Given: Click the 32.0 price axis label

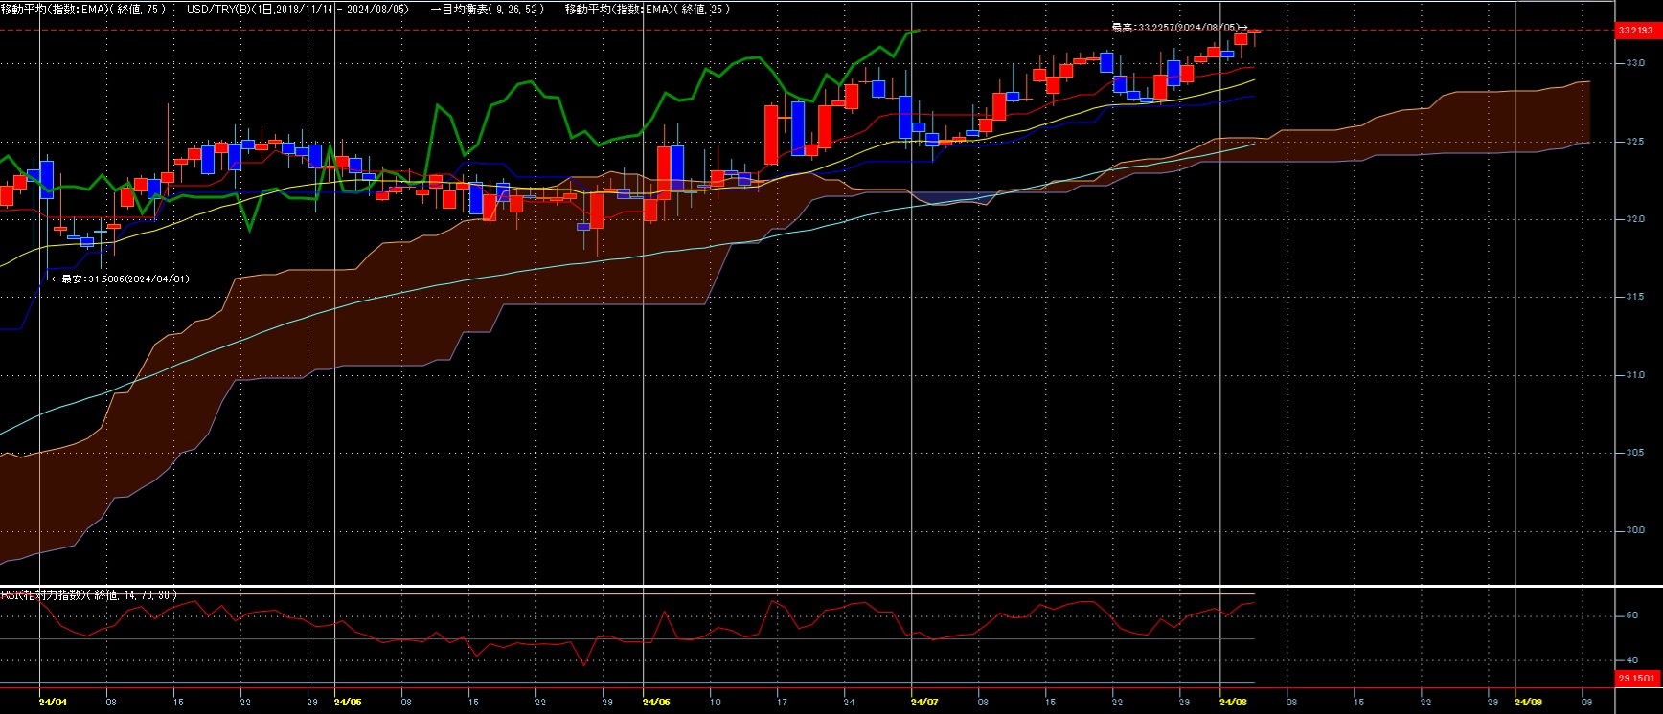Looking at the screenshot, I should (1634, 219).
